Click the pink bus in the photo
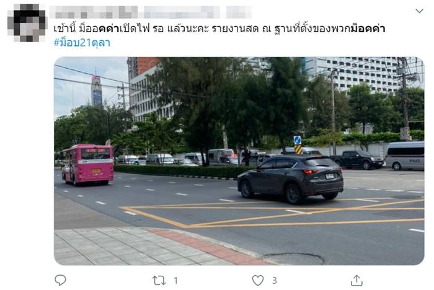The image size is (434, 290). pos(88,164)
